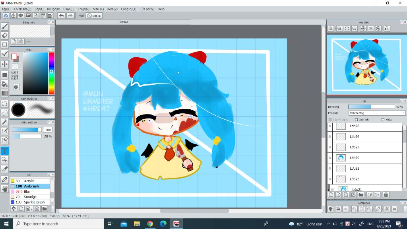
Task: Click the layer list vertical scrollbar
Action: point(404,156)
